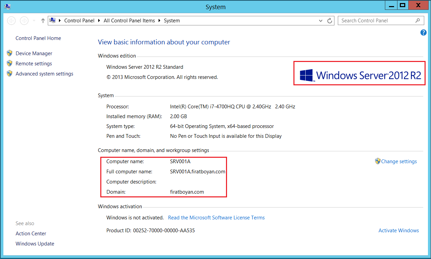Expand the address bar history dropdown
Screen dimensions: 431x259
click(x=321, y=21)
